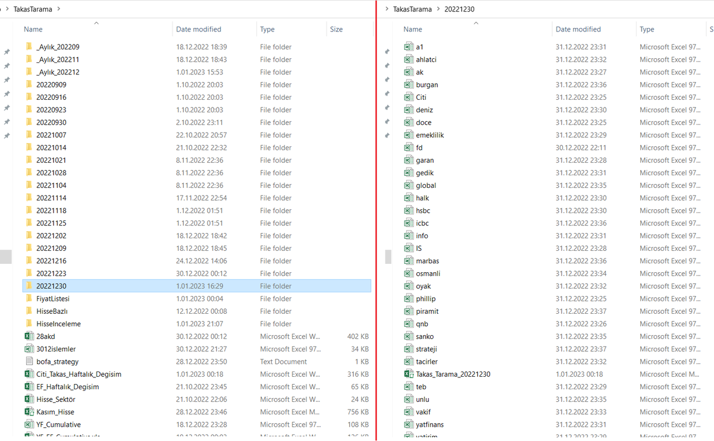Expand the chevron before TakasTarama in right breadcrumb
The image size is (714, 441).
click(x=387, y=10)
